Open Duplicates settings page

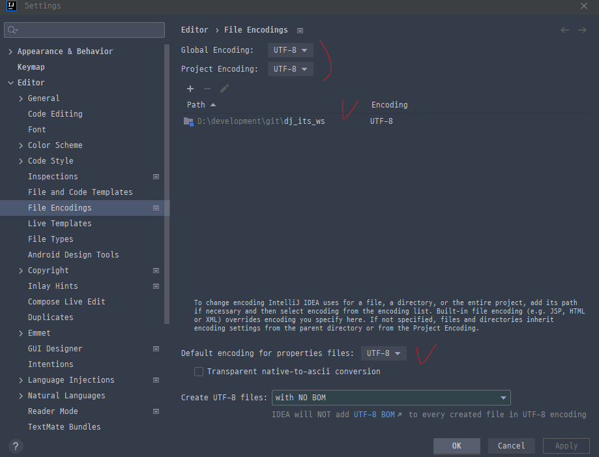[50, 317]
